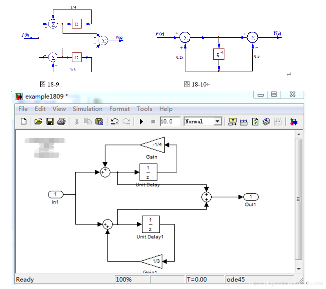Save the model using the floppy disk icon
326x289 pixels.
click(50, 121)
